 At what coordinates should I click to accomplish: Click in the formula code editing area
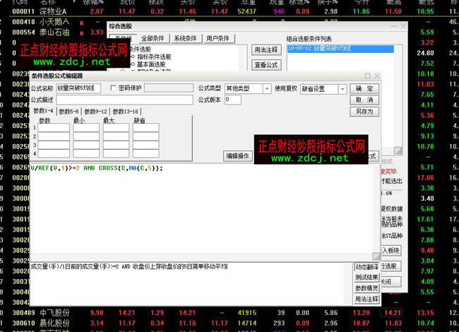pyautogui.click(x=191, y=212)
